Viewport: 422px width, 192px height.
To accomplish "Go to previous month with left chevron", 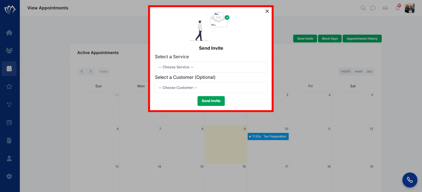I will pyautogui.click(x=82, y=71).
